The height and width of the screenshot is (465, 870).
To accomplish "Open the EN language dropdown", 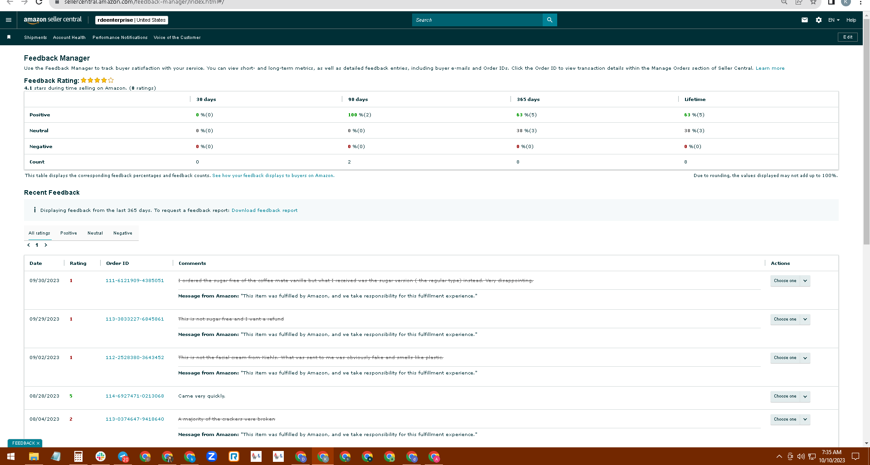I will point(834,20).
